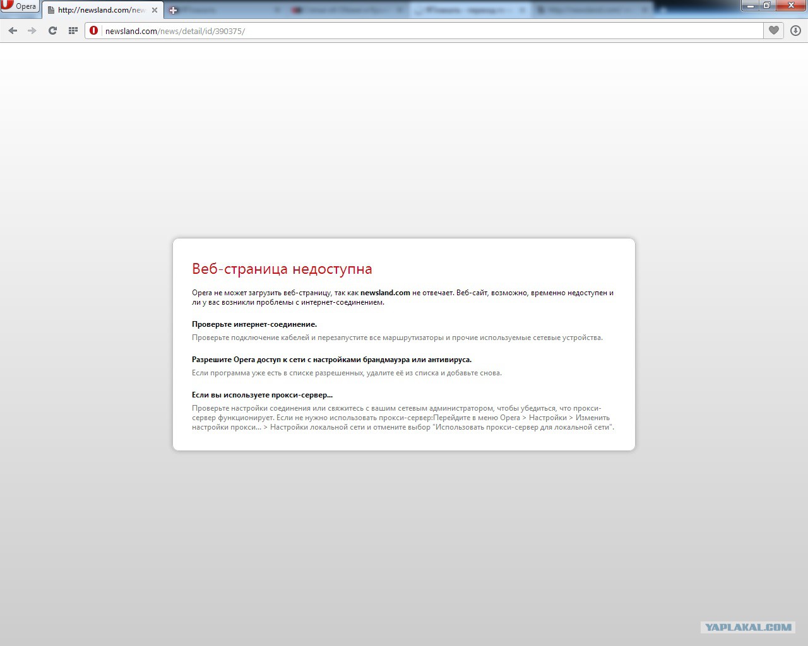The image size is (808, 646).
Task: Open the downloads panel
Action: click(x=795, y=31)
